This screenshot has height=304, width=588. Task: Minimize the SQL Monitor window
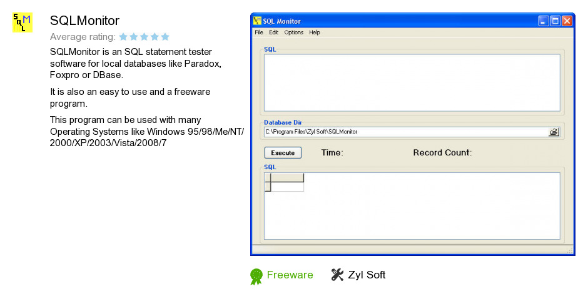[544, 21]
